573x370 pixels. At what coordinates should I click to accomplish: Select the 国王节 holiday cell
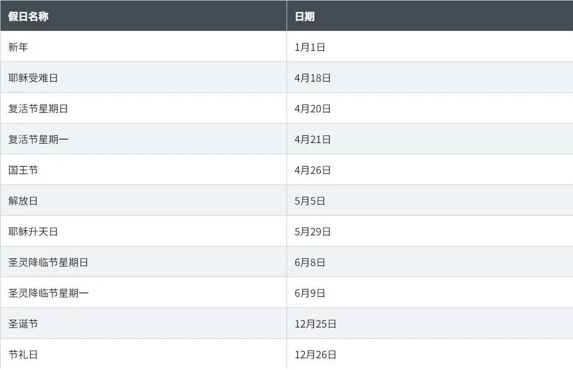coord(24,170)
